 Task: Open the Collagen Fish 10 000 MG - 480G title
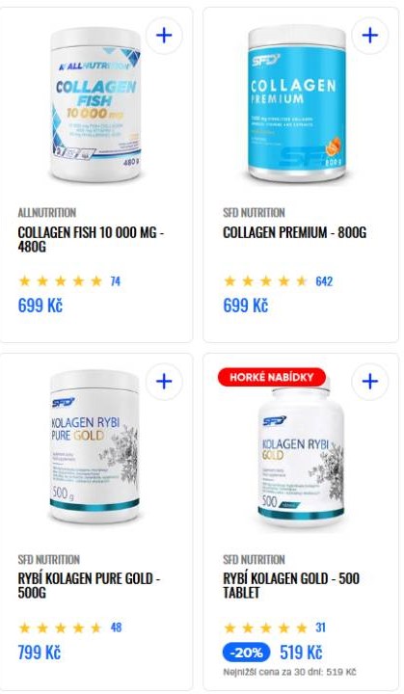(91, 239)
